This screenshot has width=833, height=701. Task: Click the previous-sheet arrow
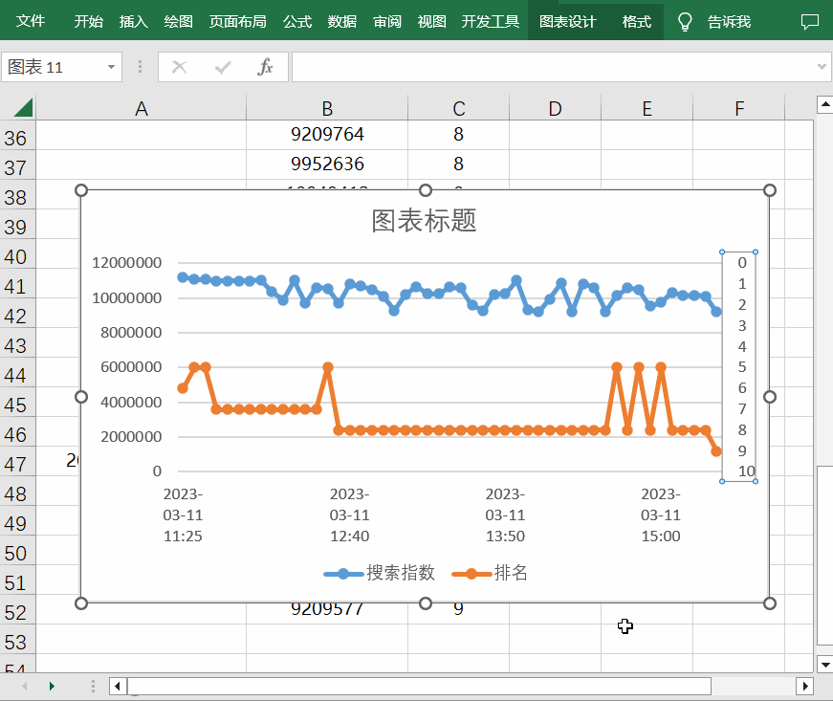[25, 686]
